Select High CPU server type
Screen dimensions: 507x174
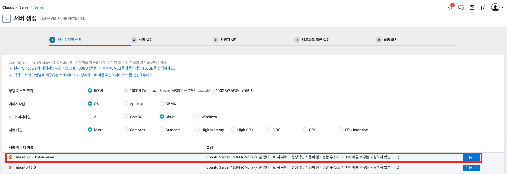tap(233, 130)
